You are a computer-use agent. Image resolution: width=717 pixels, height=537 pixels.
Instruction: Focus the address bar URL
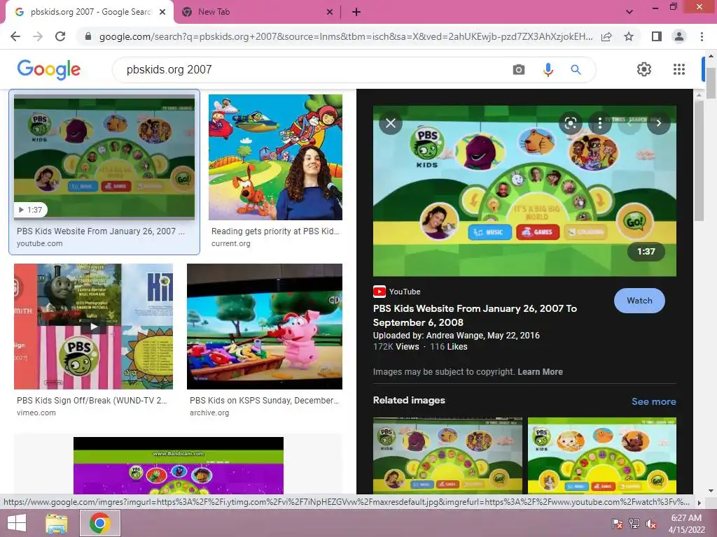click(346, 36)
